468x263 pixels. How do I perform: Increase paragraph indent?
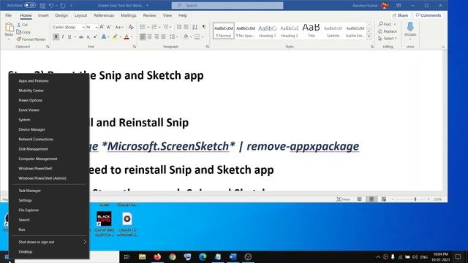[x=186, y=27]
